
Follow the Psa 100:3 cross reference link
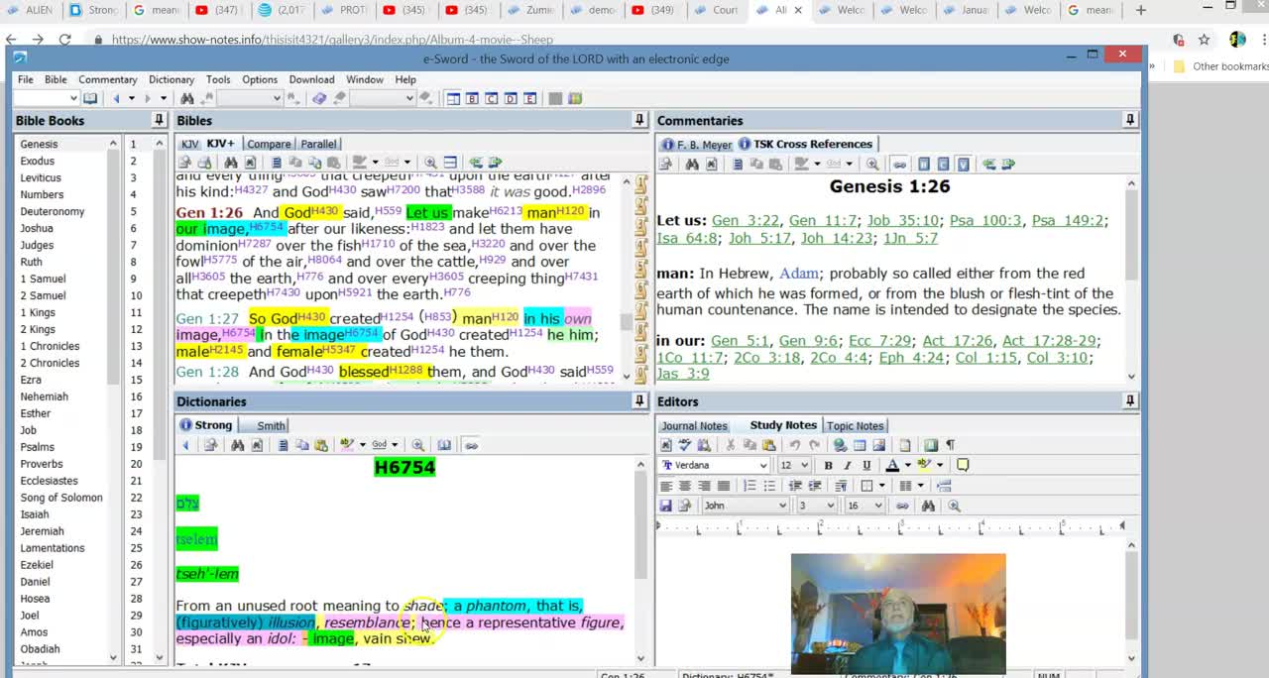coord(986,220)
